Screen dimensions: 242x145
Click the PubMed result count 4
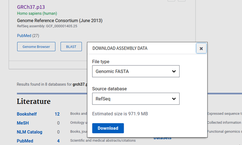[x=58, y=141]
